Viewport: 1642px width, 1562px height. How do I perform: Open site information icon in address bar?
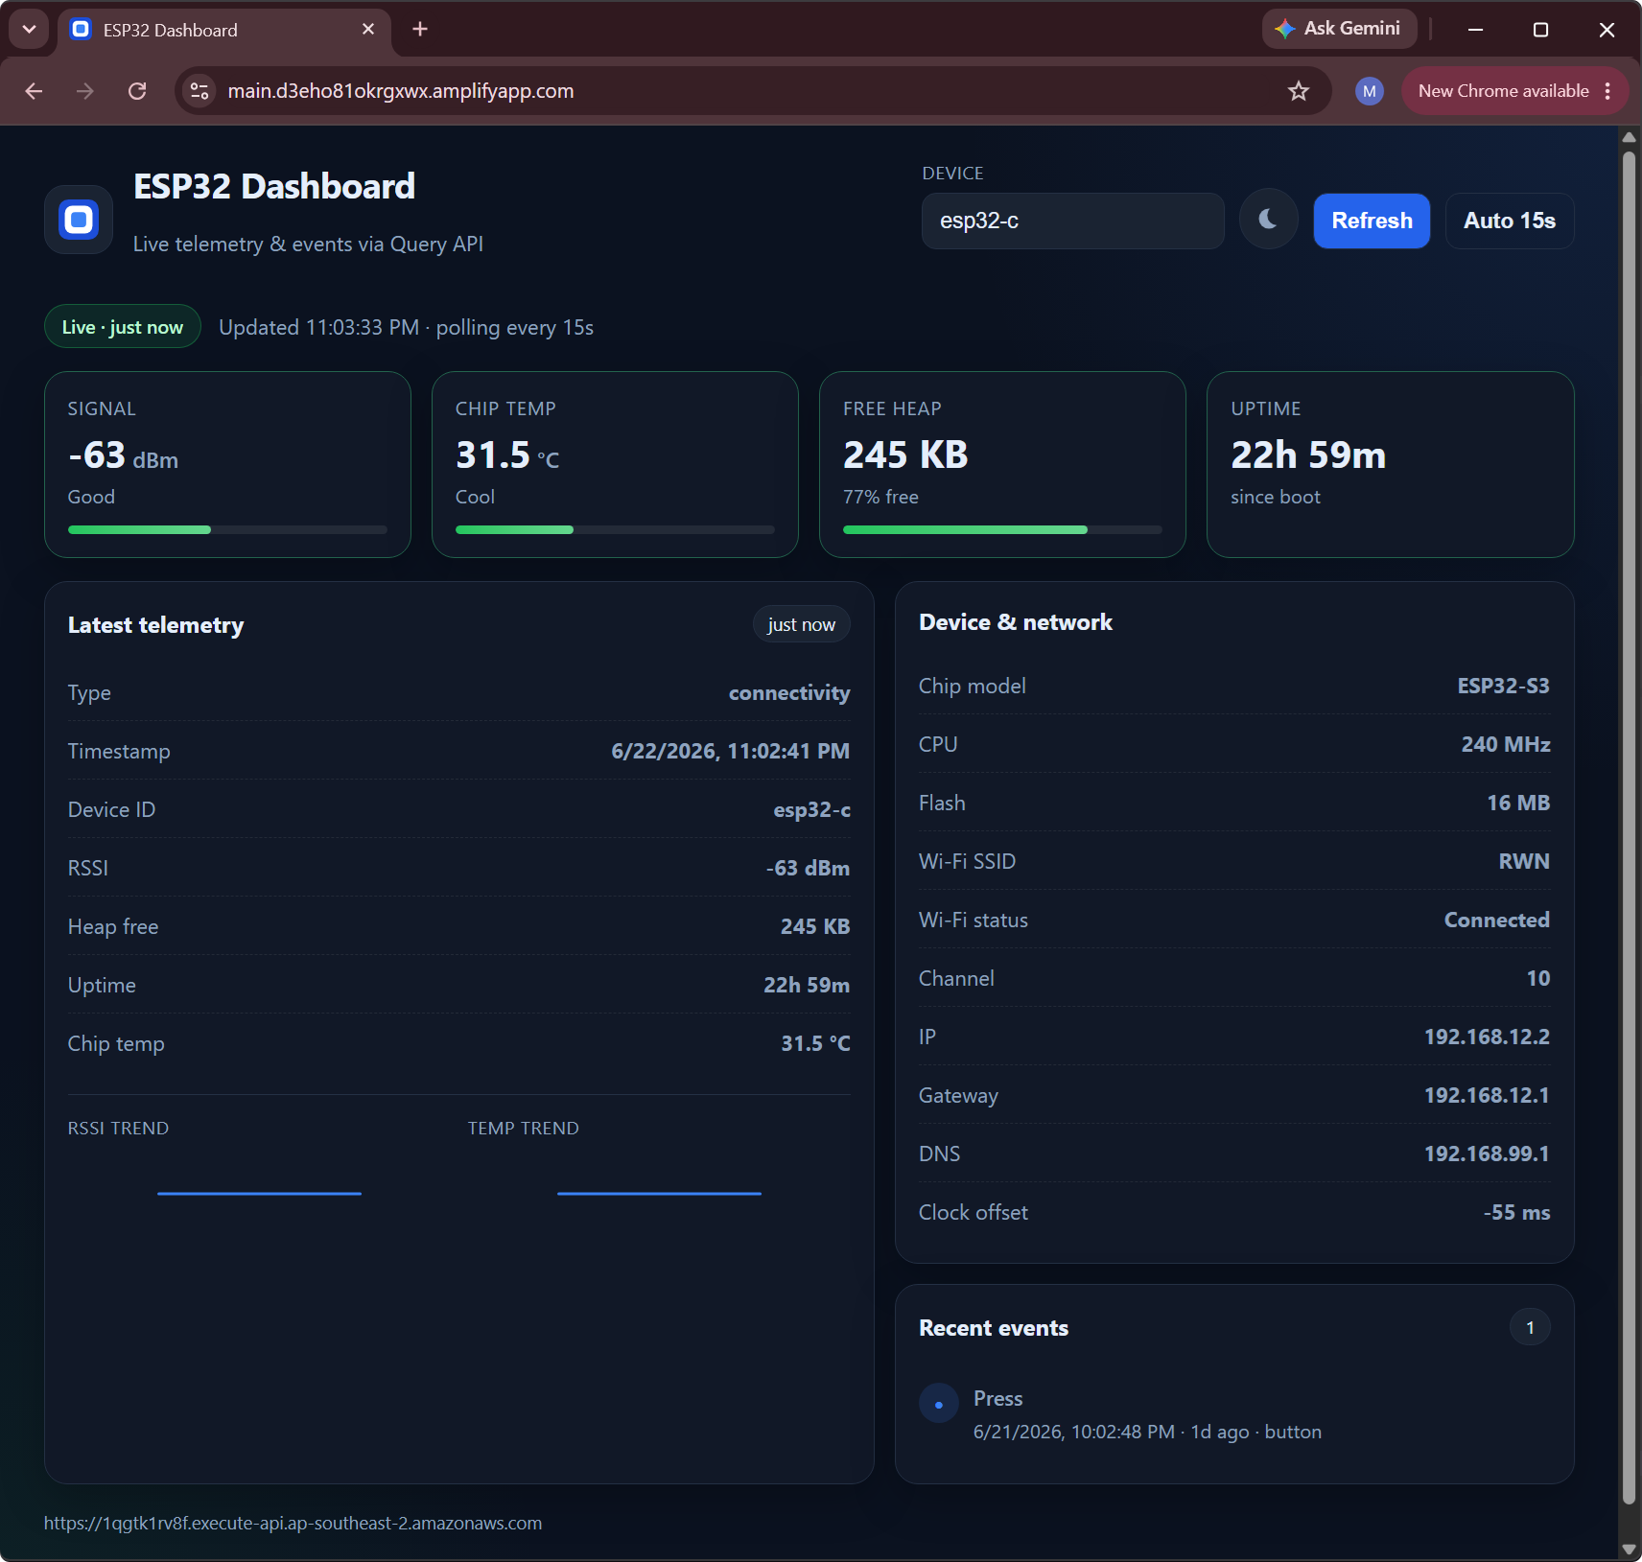tap(199, 91)
